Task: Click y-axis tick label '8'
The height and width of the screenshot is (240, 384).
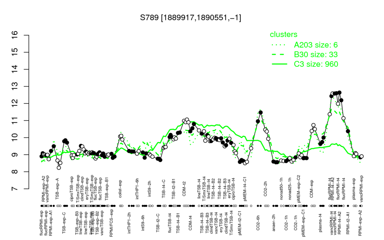Action: click(15, 172)
